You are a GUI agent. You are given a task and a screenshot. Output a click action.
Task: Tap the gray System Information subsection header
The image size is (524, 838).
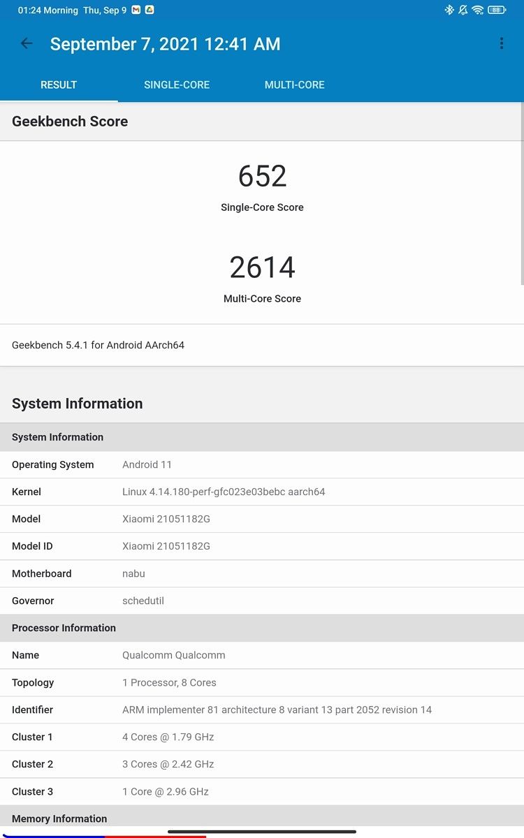click(x=262, y=437)
